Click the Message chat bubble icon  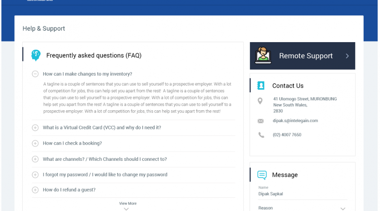tap(262, 175)
